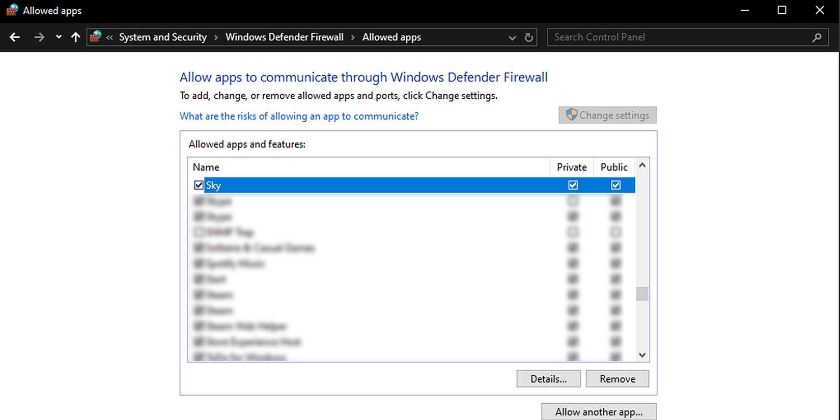Refresh the Allowed apps page
This screenshot has width=840, height=420.
529,37
